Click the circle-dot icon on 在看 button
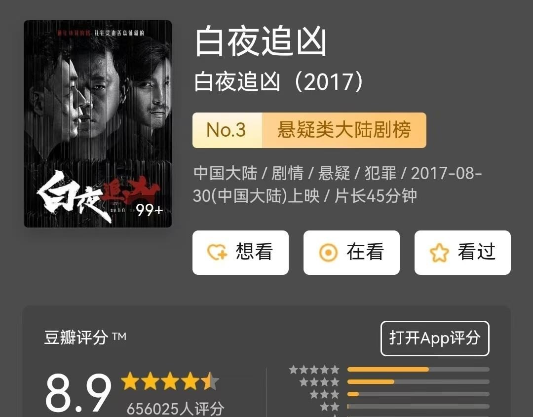Viewport: 533px width, 417px height. [x=328, y=253]
